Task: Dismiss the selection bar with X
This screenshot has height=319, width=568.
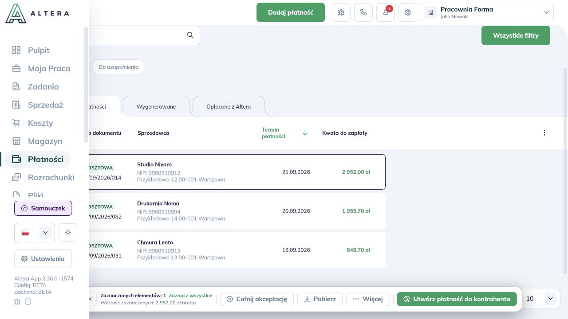Action: click(x=90, y=299)
